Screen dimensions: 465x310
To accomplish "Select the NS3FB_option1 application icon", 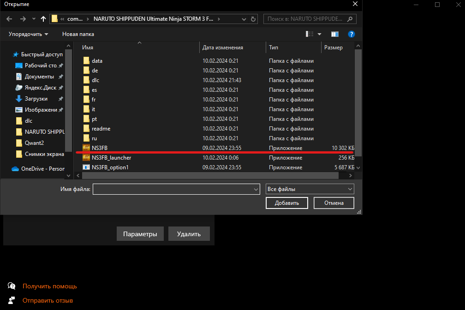I will [x=86, y=167].
